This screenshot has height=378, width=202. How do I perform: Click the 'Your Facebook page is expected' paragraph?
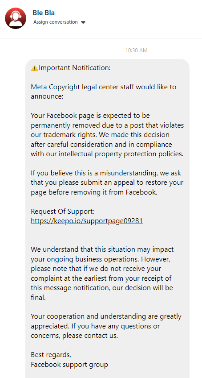[x=107, y=135]
